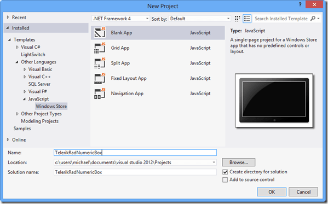Click the tablet preview thumbnail

[274, 100]
